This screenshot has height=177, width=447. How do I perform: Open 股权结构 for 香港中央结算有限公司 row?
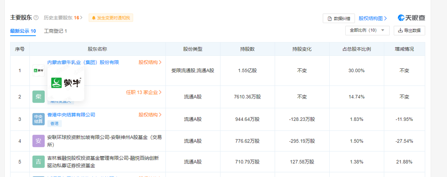coord(150,115)
